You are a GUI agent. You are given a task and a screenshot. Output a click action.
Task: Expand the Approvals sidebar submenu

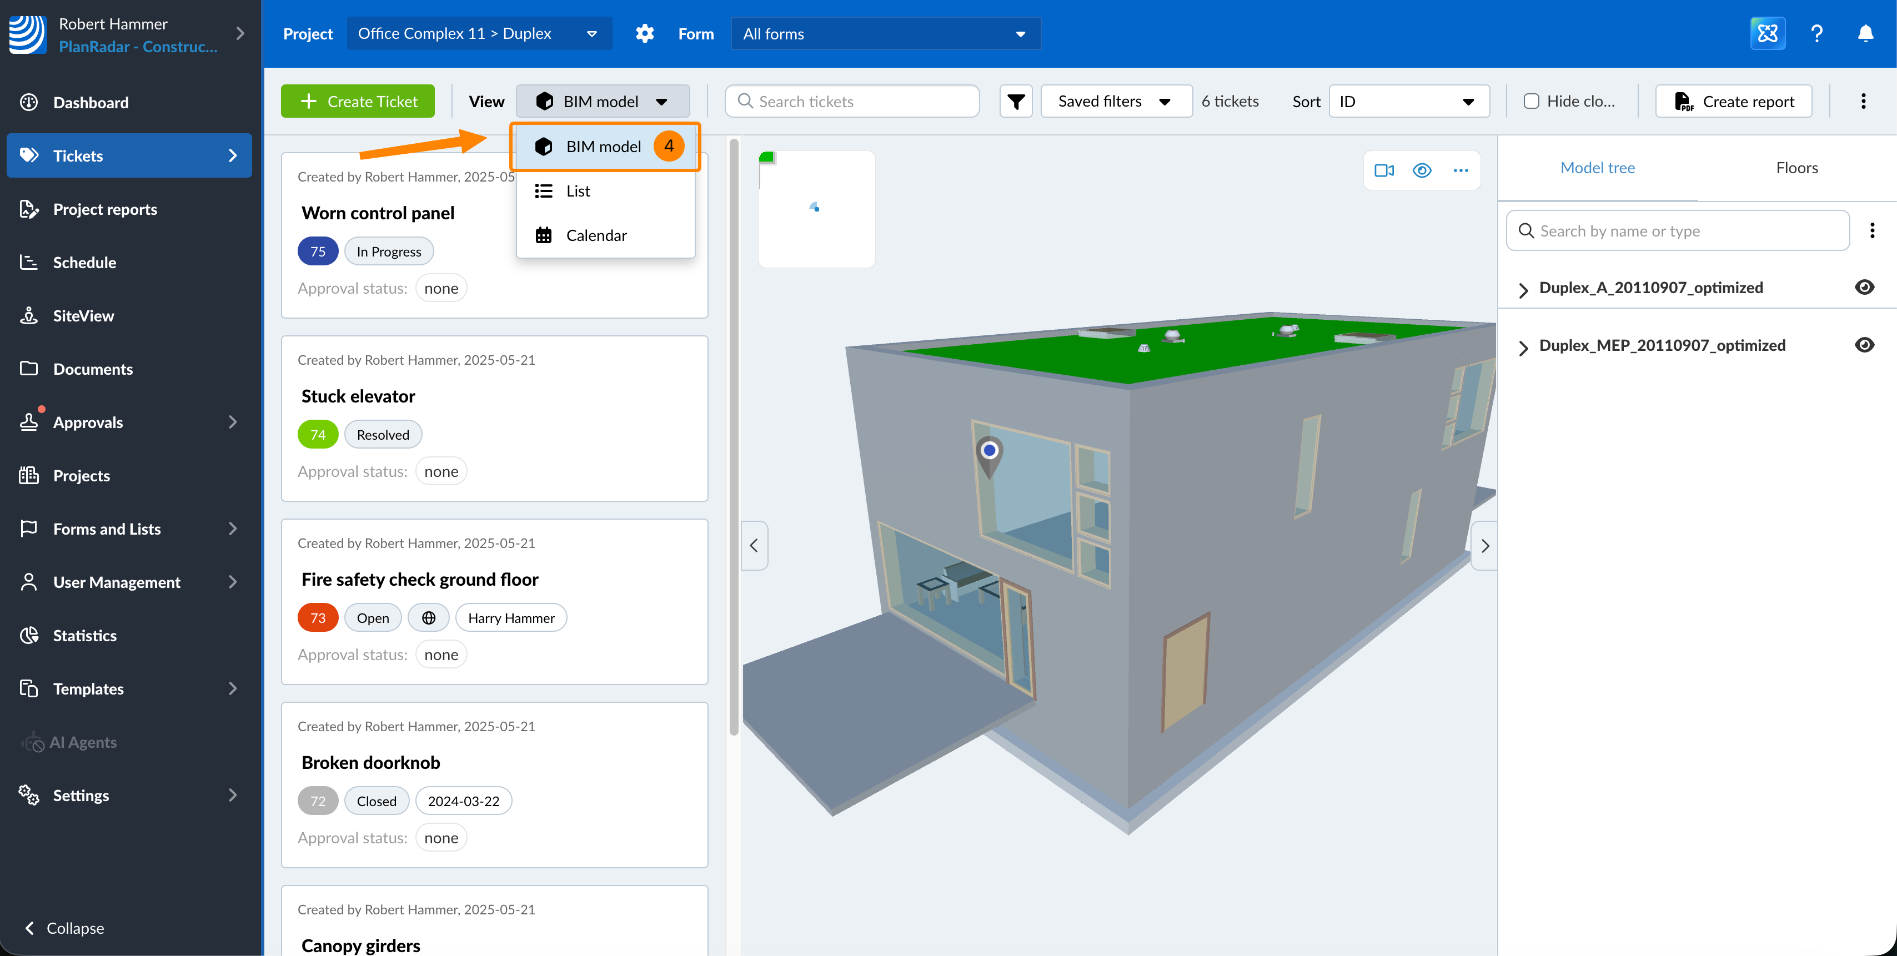point(233,422)
